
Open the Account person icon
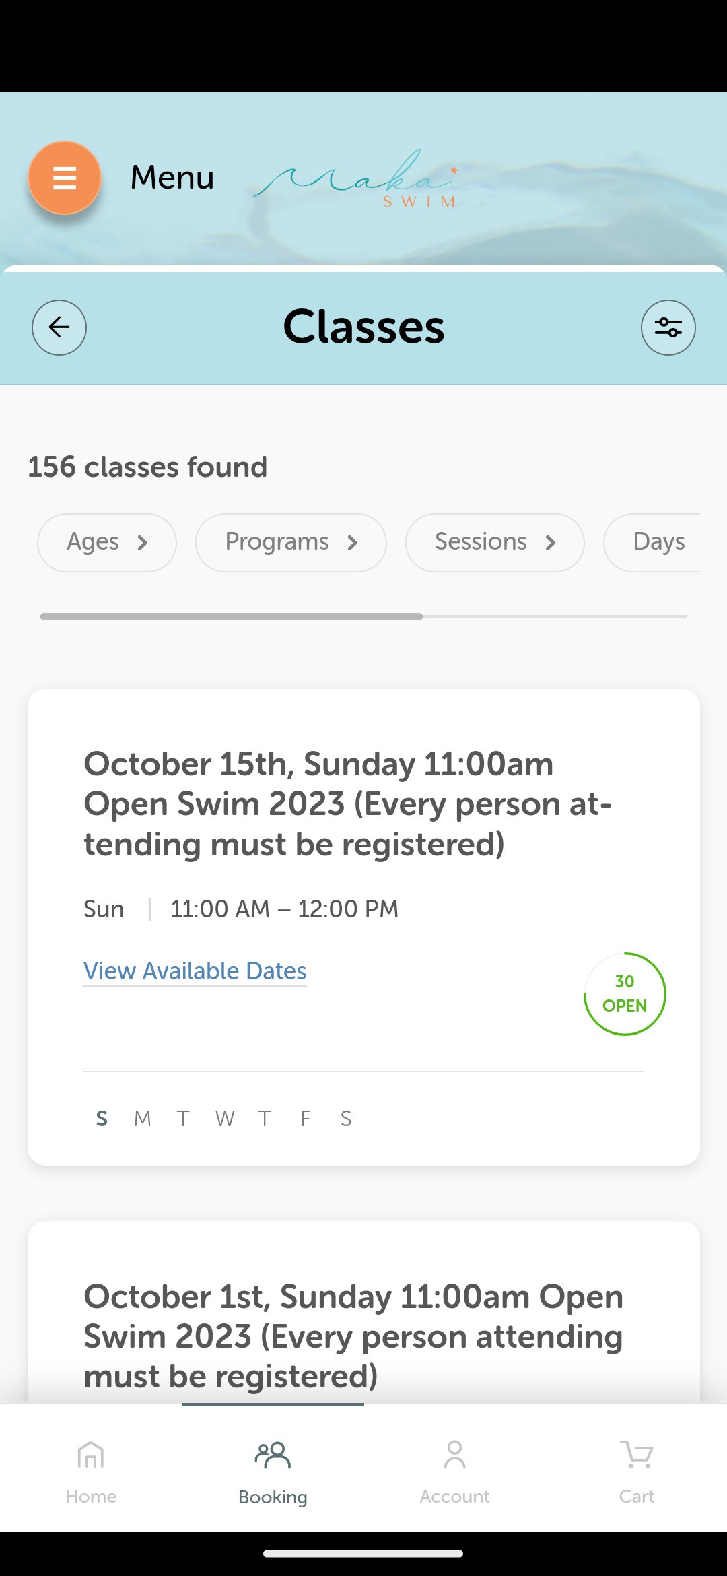tap(454, 1455)
